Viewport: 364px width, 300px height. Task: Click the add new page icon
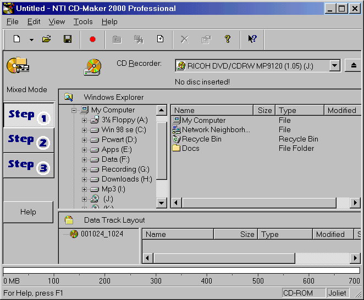(x=160, y=39)
